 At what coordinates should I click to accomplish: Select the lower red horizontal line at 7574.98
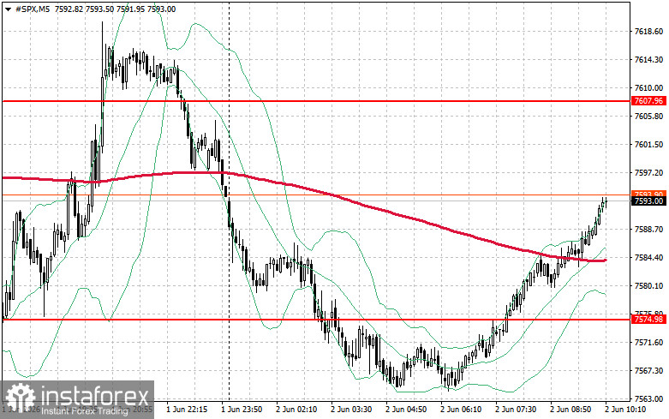tap(316, 319)
